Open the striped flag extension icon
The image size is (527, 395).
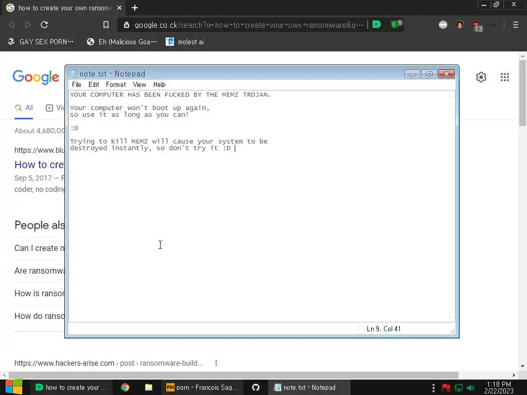tap(443, 25)
